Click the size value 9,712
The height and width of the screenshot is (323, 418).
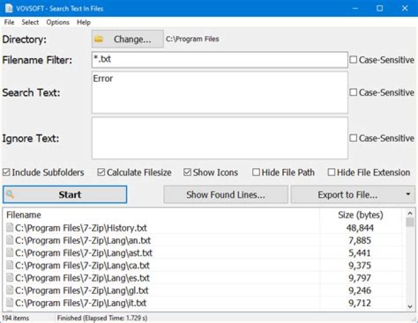coord(360,303)
